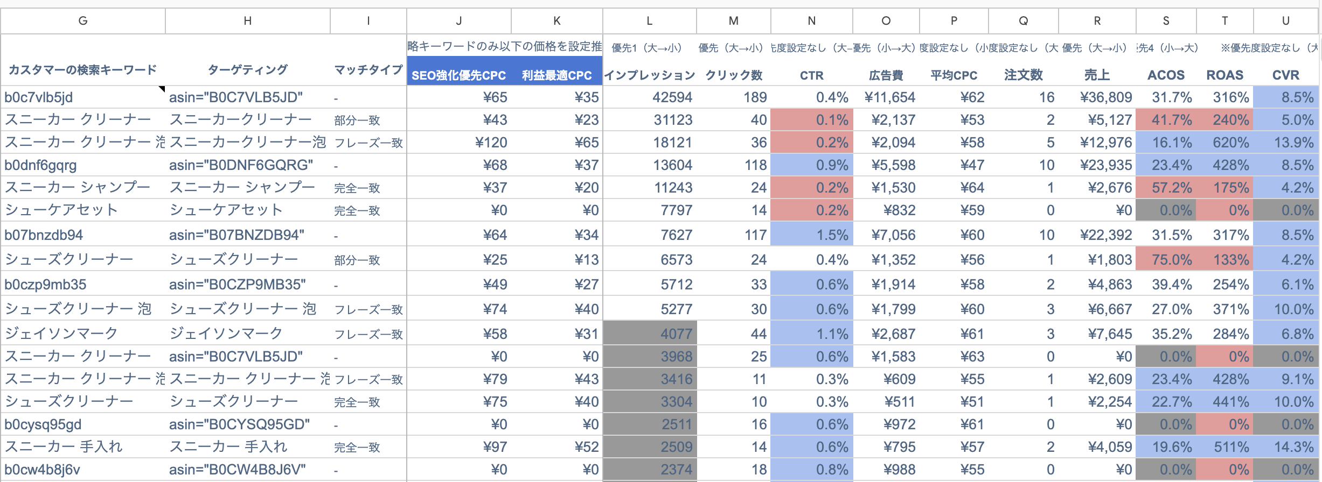Screen dimensions: 1322x482
Task: Click the マッチタイプ header cell
Action: 368,69
